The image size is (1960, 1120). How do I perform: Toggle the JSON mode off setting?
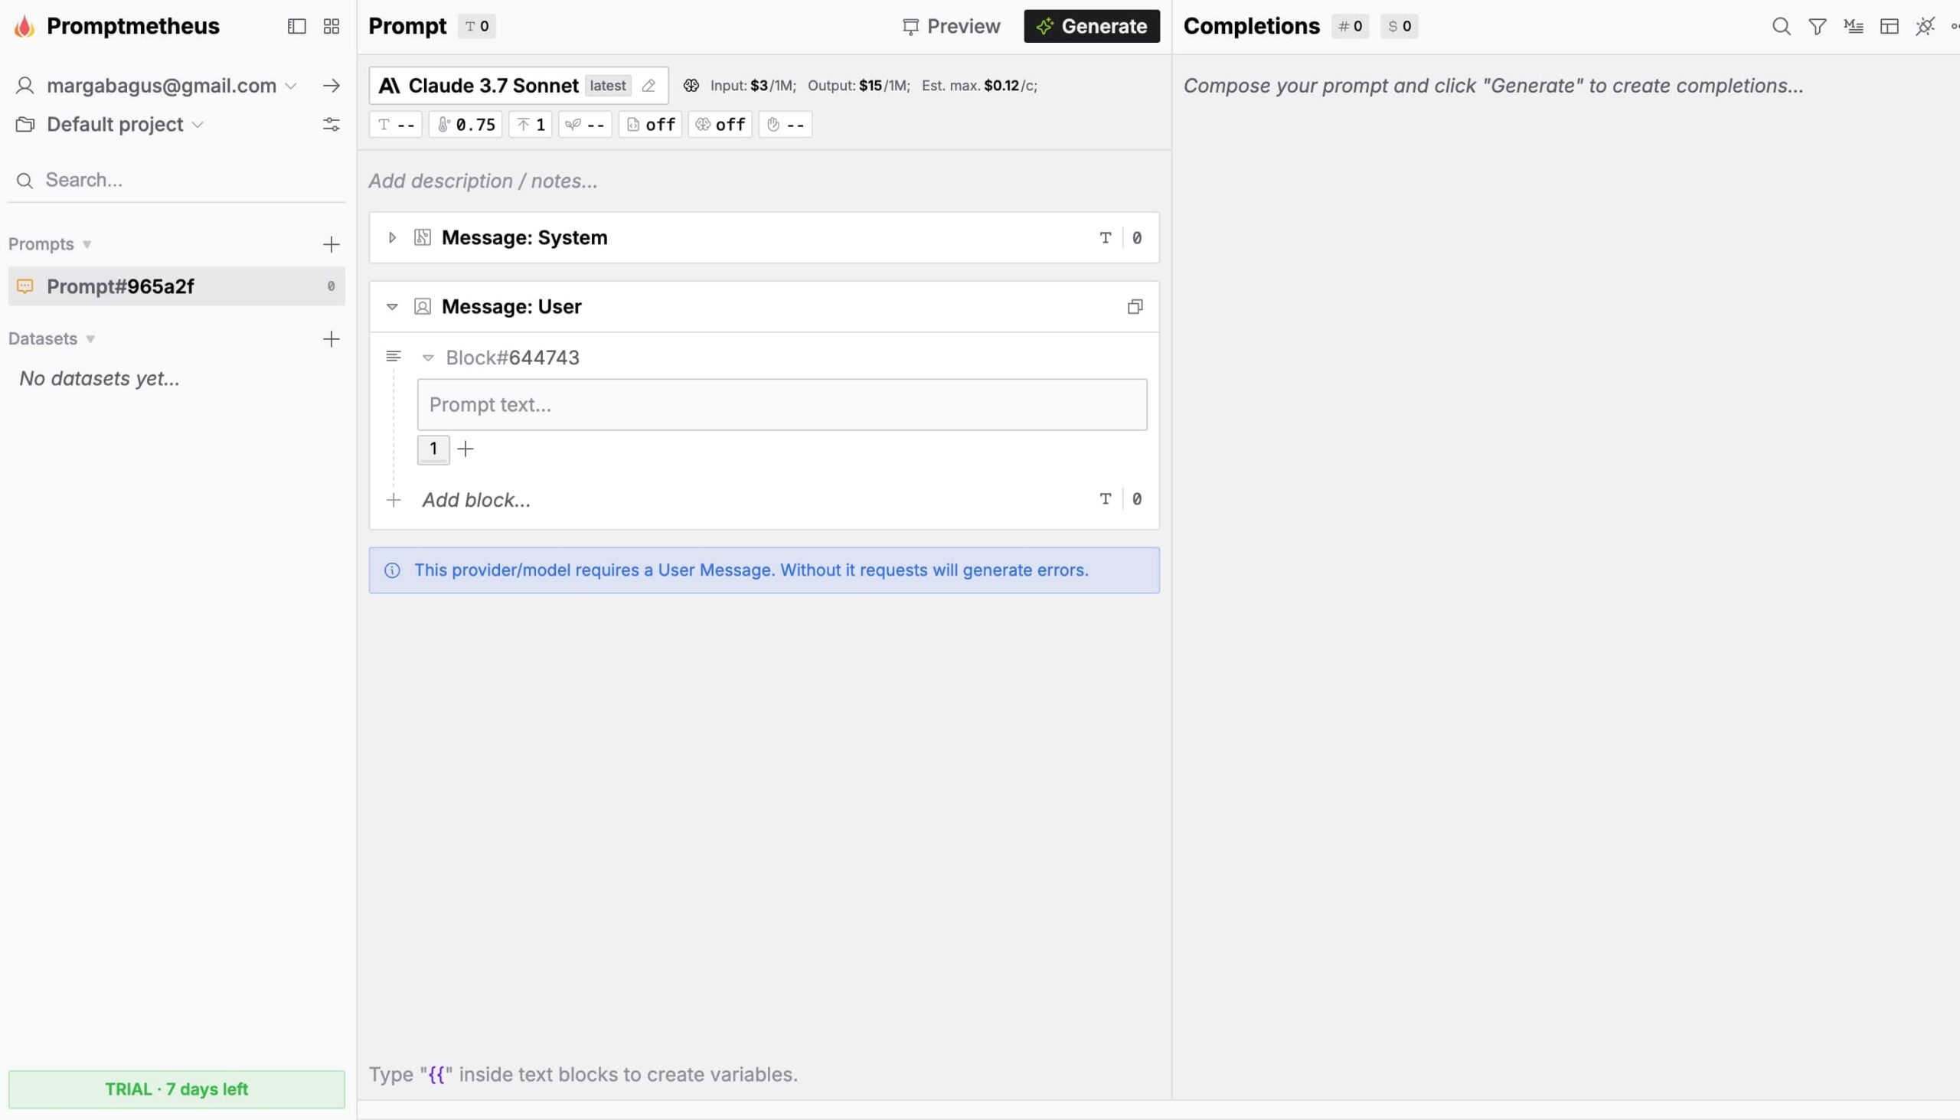[x=650, y=124]
